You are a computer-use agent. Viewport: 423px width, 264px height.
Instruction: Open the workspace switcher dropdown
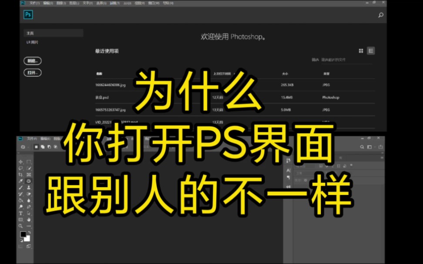[x=369, y=147]
